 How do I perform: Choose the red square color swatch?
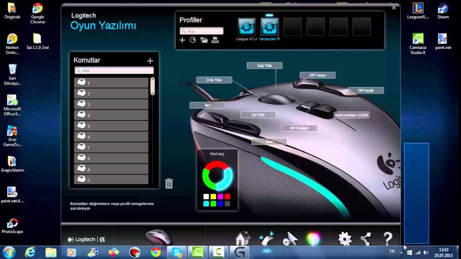click(227, 197)
